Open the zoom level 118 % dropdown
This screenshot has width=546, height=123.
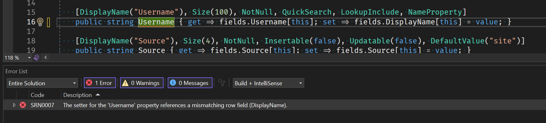click(17, 58)
